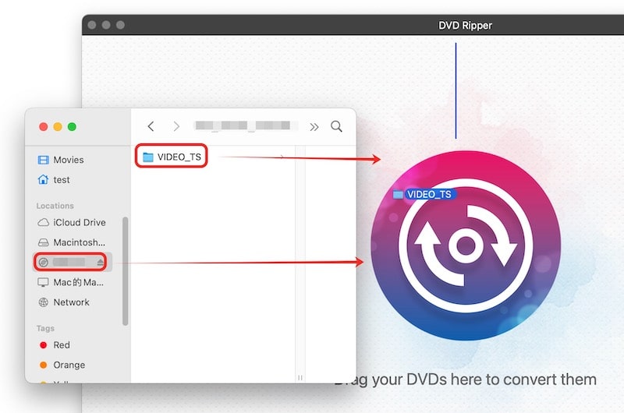The image size is (624, 413).
Task: Click the Movies folder icon in sidebar
Action: pos(43,160)
